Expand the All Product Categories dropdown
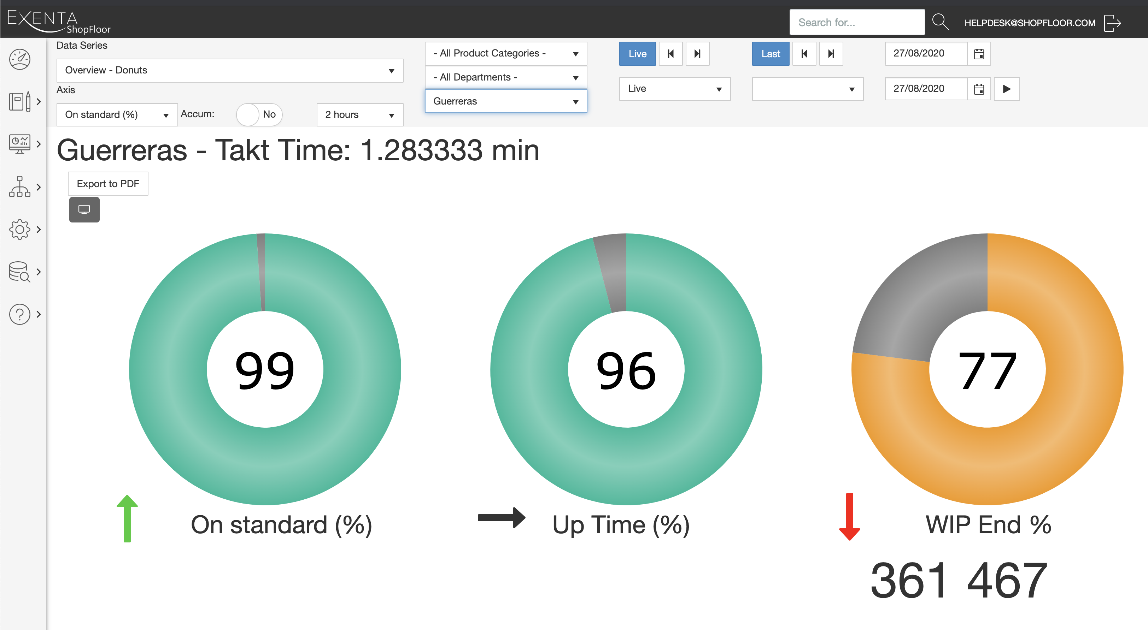This screenshot has width=1148, height=630. [505, 53]
